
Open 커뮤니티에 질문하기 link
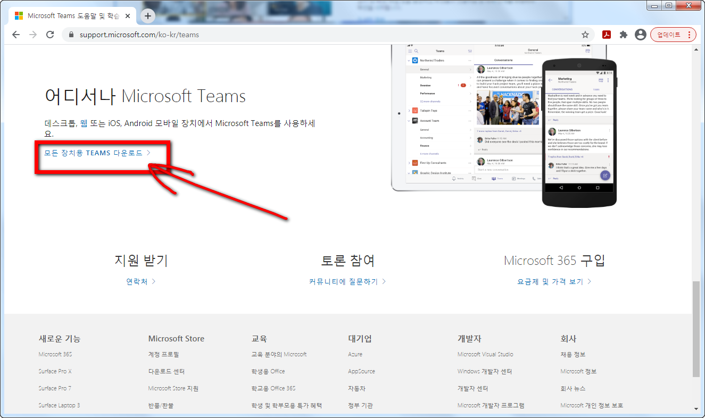pos(347,282)
